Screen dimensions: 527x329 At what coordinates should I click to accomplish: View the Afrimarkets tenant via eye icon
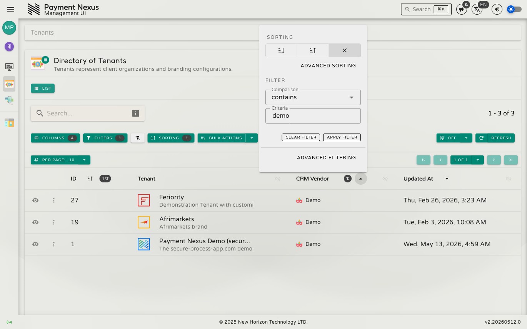(35, 222)
